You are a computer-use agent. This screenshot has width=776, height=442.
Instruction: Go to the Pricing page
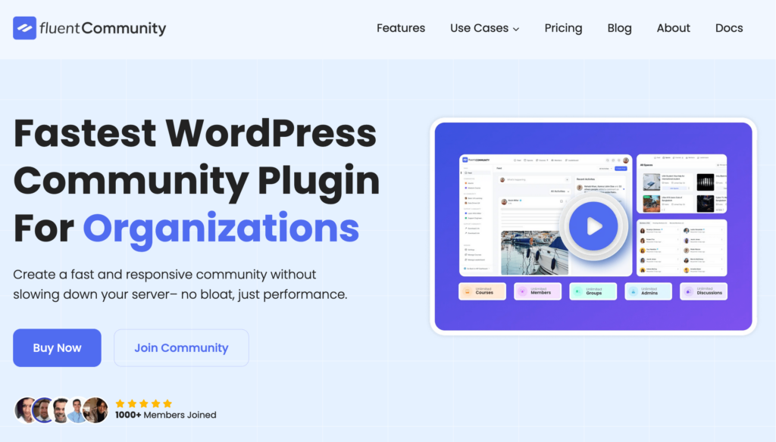[563, 28]
